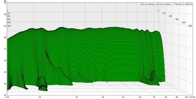Image resolution: width=196 pixels, height=99 pixels.
Task: Click the 85 dB vertical axis value
Action: 5,26
